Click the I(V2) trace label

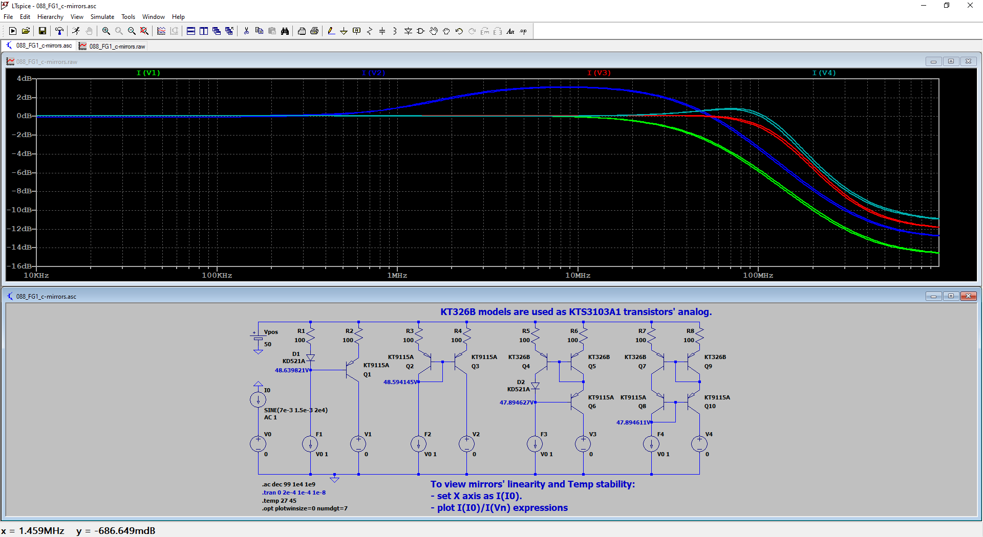[373, 73]
